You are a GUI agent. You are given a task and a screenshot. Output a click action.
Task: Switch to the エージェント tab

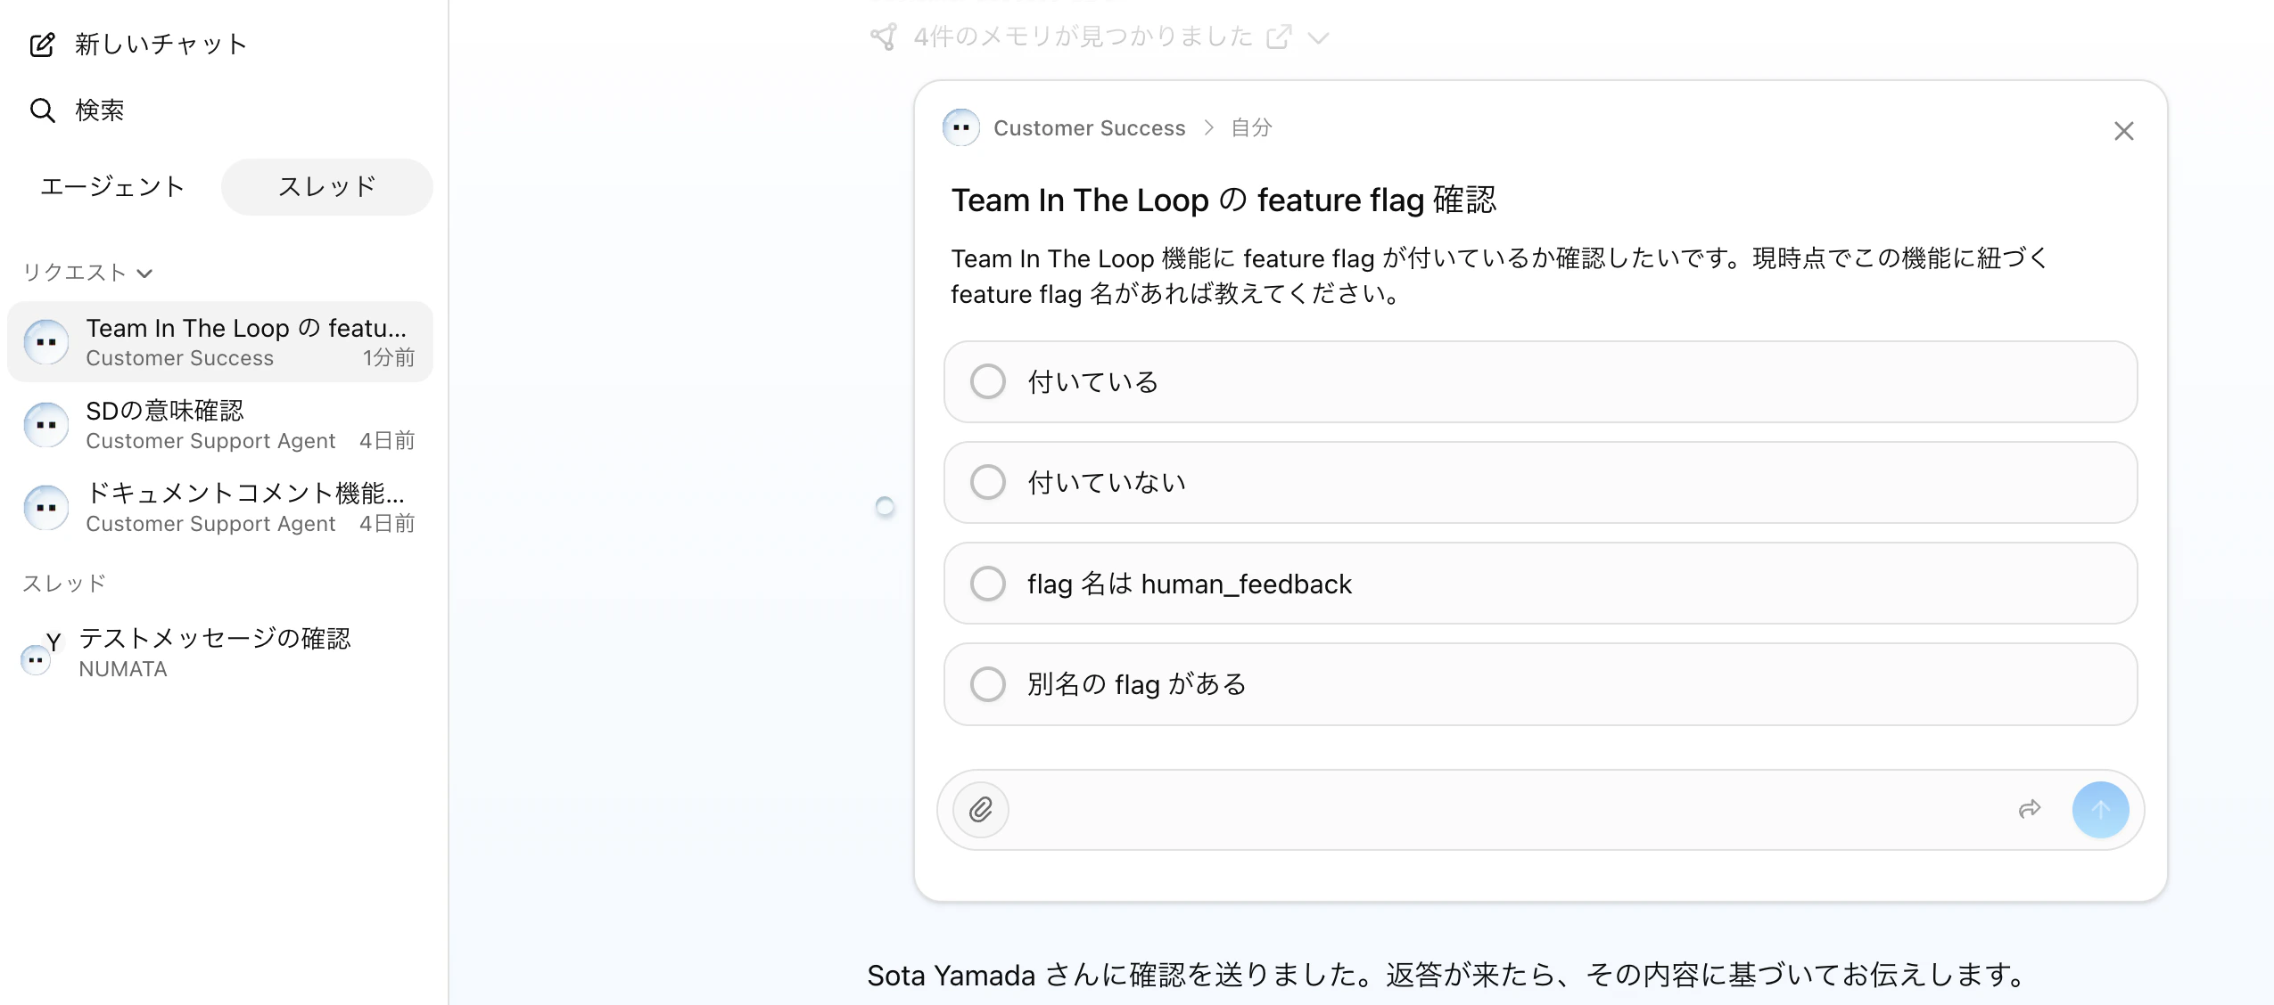click(x=112, y=187)
